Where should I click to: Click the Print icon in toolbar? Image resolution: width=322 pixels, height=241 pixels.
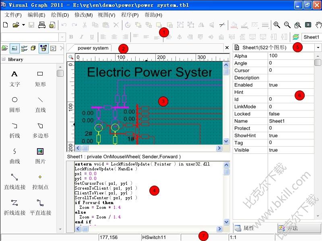coord(42,25)
